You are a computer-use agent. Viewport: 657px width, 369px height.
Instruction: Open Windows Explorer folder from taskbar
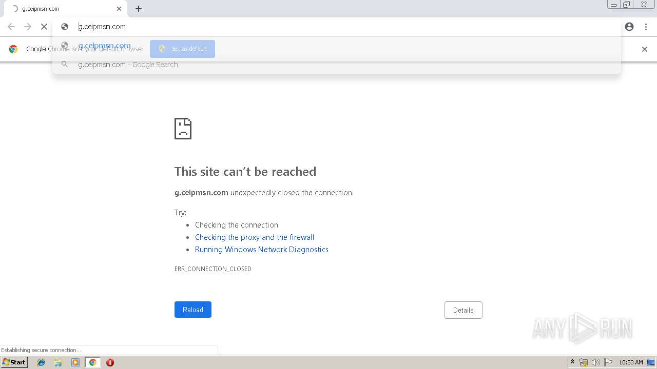click(x=58, y=362)
